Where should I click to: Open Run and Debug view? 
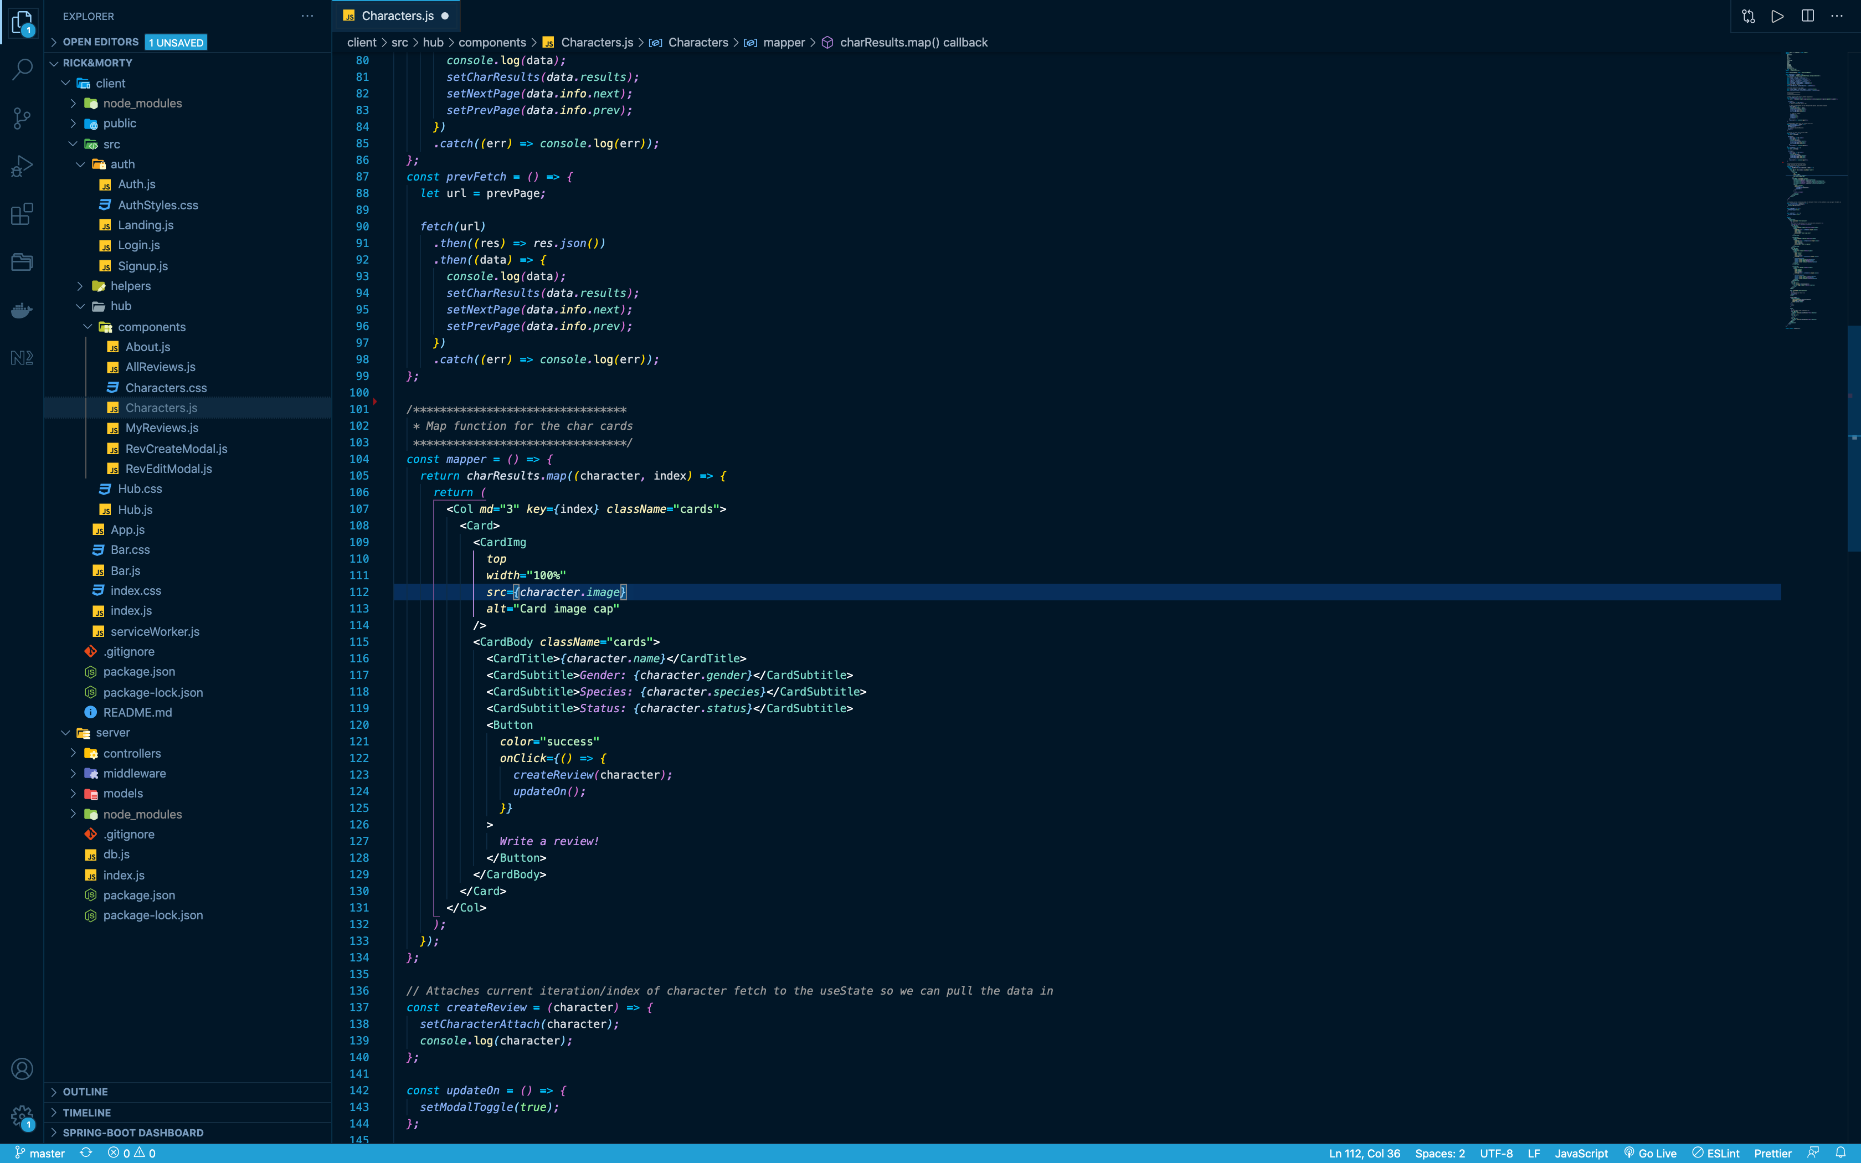[x=22, y=166]
